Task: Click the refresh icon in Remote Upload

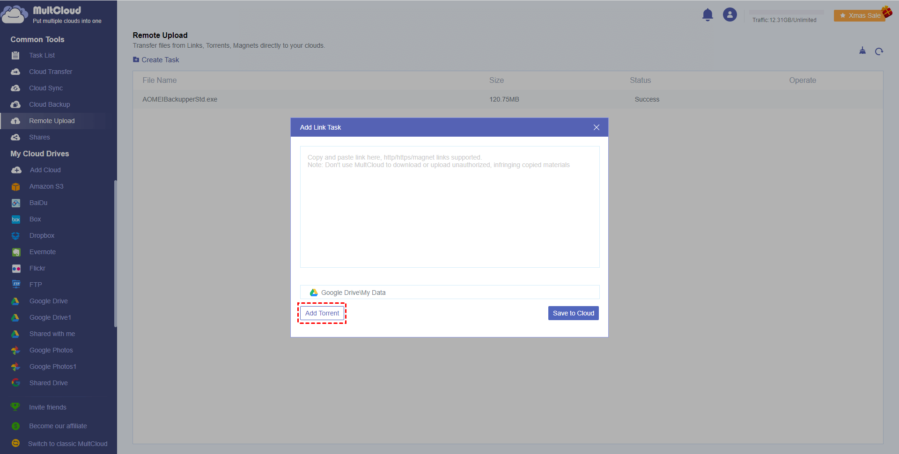Action: click(879, 51)
